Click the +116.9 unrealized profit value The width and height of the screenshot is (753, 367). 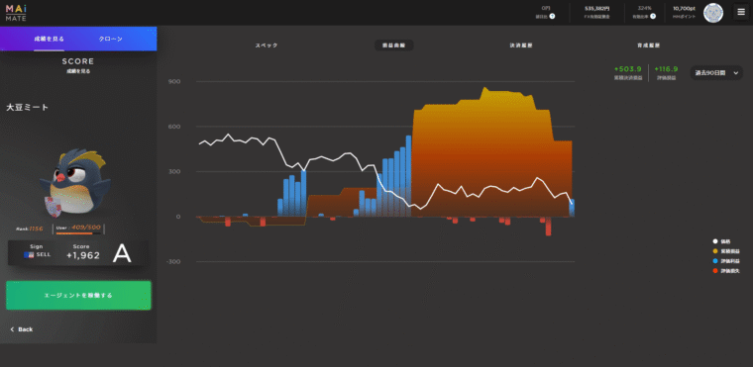pos(666,69)
